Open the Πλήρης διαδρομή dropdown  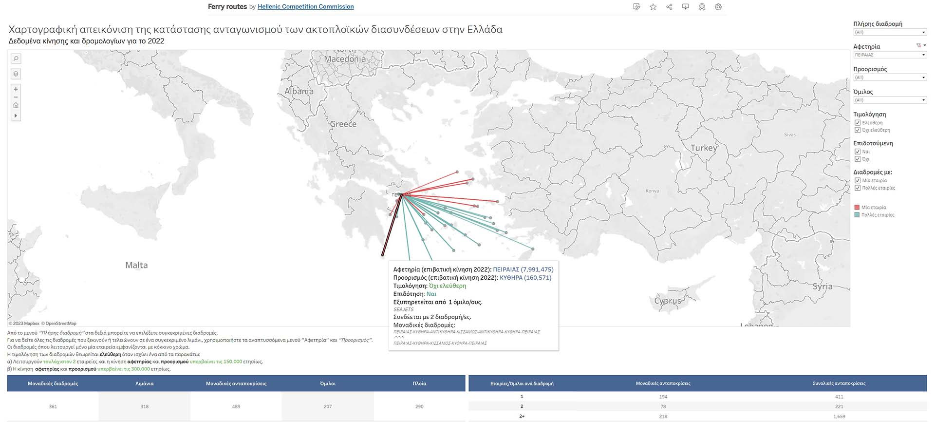[890, 32]
